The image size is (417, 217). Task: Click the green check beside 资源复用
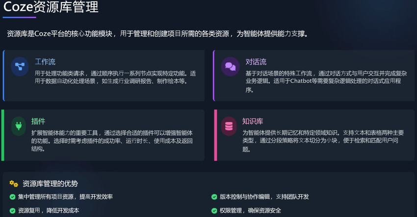[12, 211]
